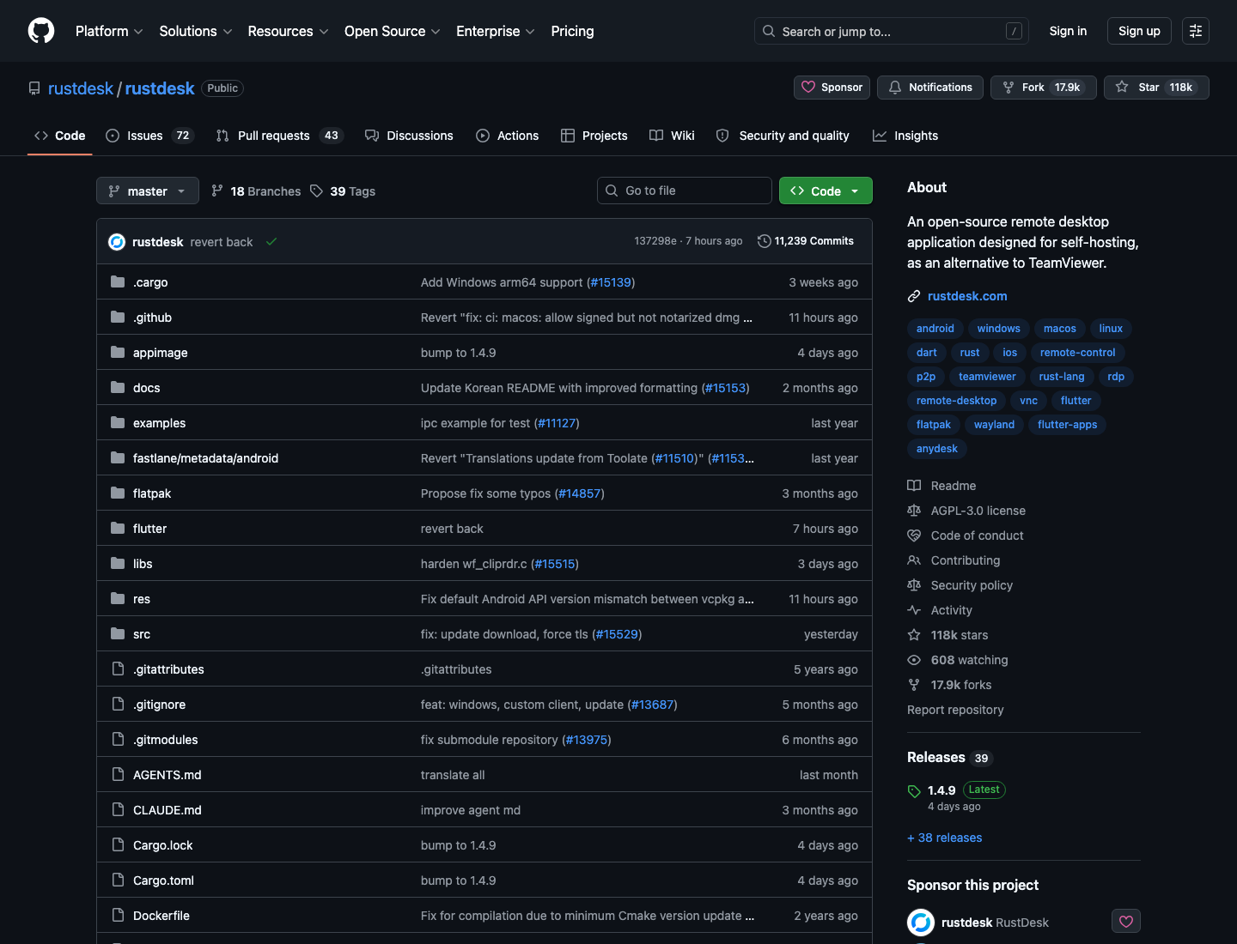Click the folder icon for .cargo

[x=118, y=282]
